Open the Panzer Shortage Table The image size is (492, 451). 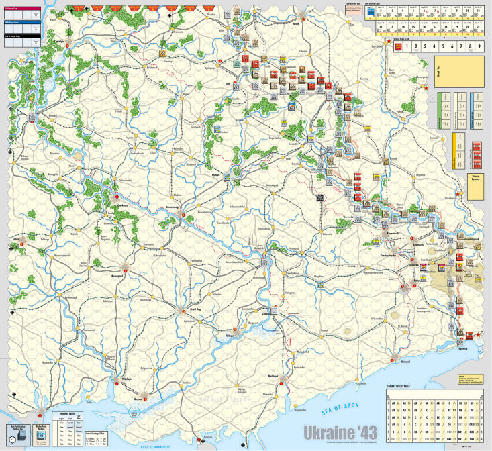pyautogui.click(x=97, y=438)
